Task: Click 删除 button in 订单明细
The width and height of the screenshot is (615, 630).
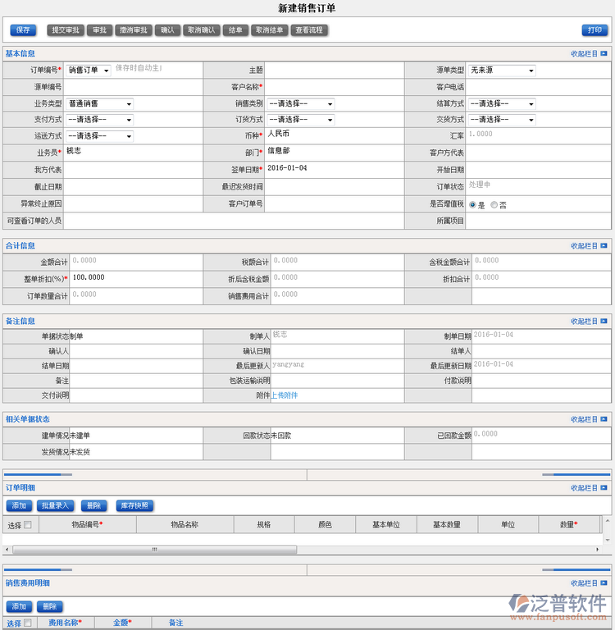Action: click(94, 506)
